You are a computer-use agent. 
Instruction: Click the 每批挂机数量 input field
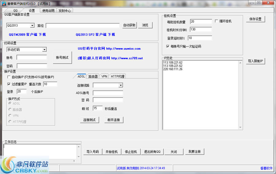(201, 21)
